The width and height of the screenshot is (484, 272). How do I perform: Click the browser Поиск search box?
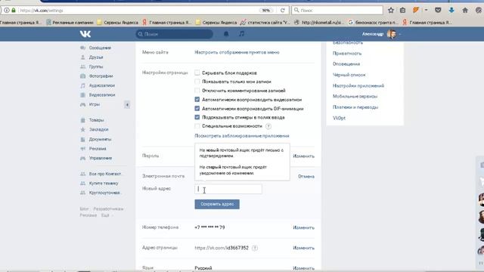tap(337, 10)
